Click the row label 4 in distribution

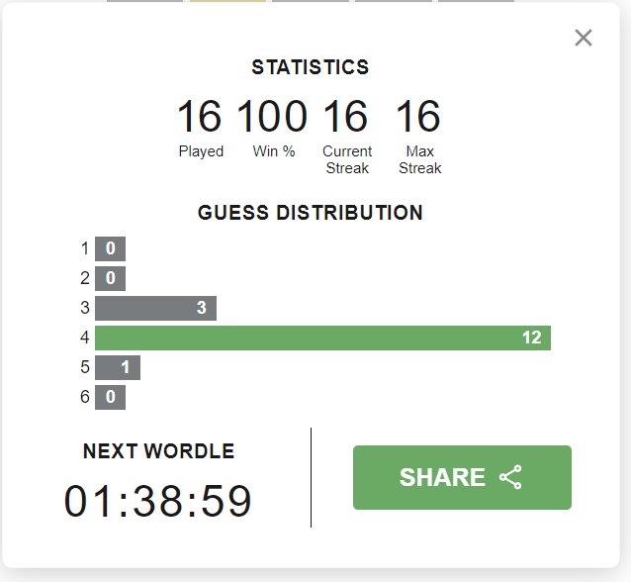pyautogui.click(x=84, y=338)
